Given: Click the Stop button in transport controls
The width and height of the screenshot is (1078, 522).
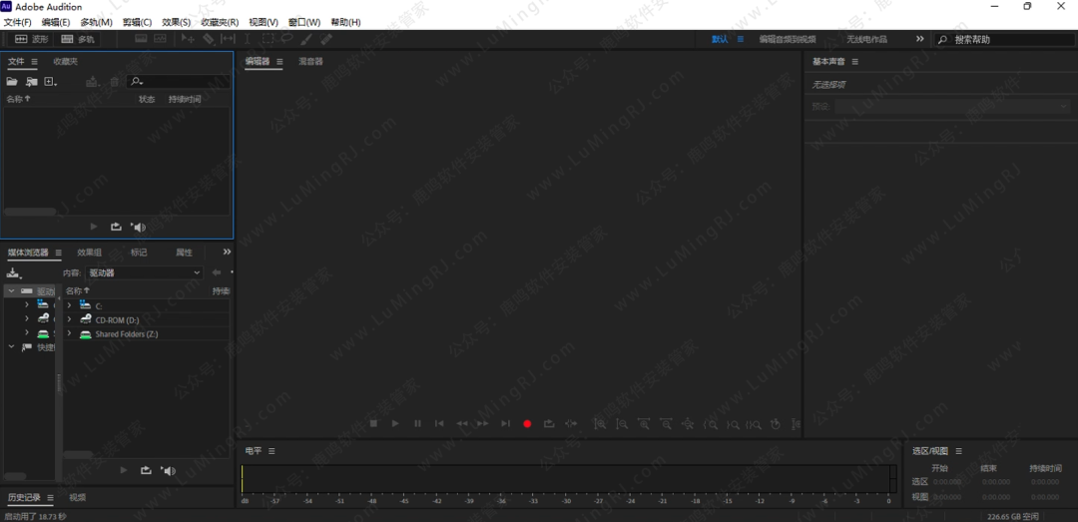Looking at the screenshot, I should click(x=373, y=424).
